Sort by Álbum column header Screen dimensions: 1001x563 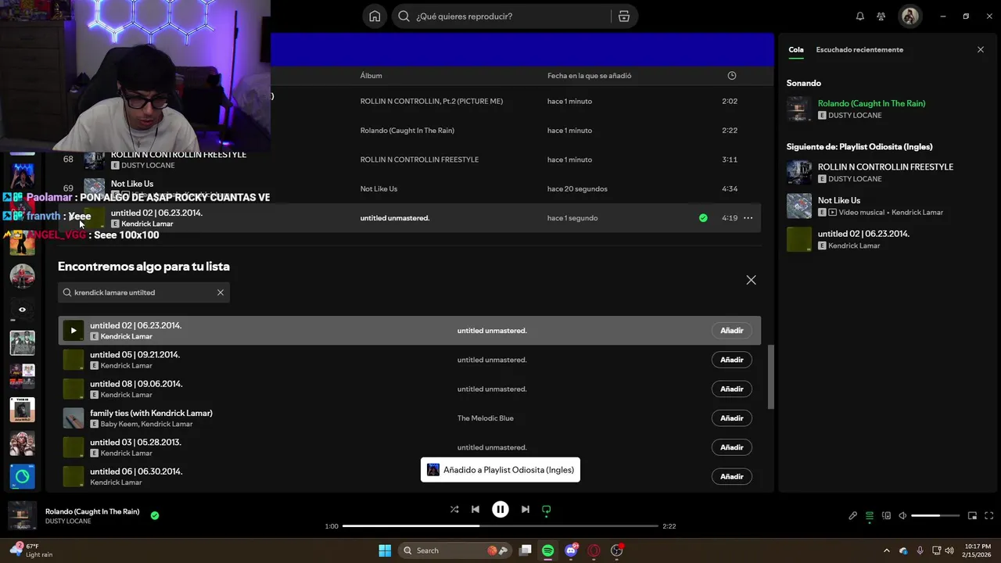pos(371,76)
